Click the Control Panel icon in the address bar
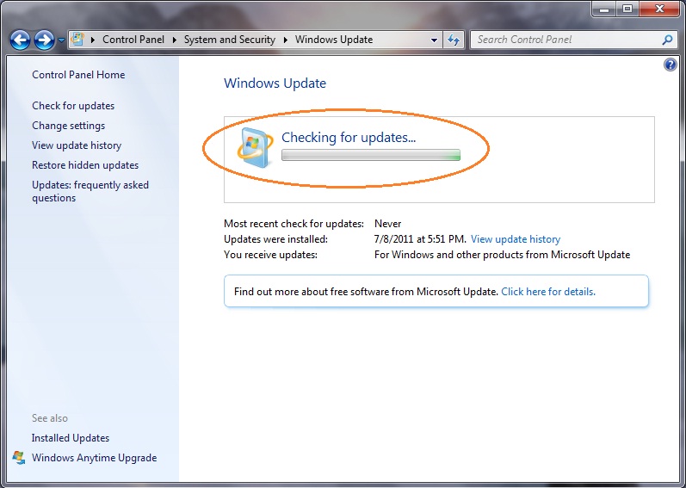 point(77,40)
